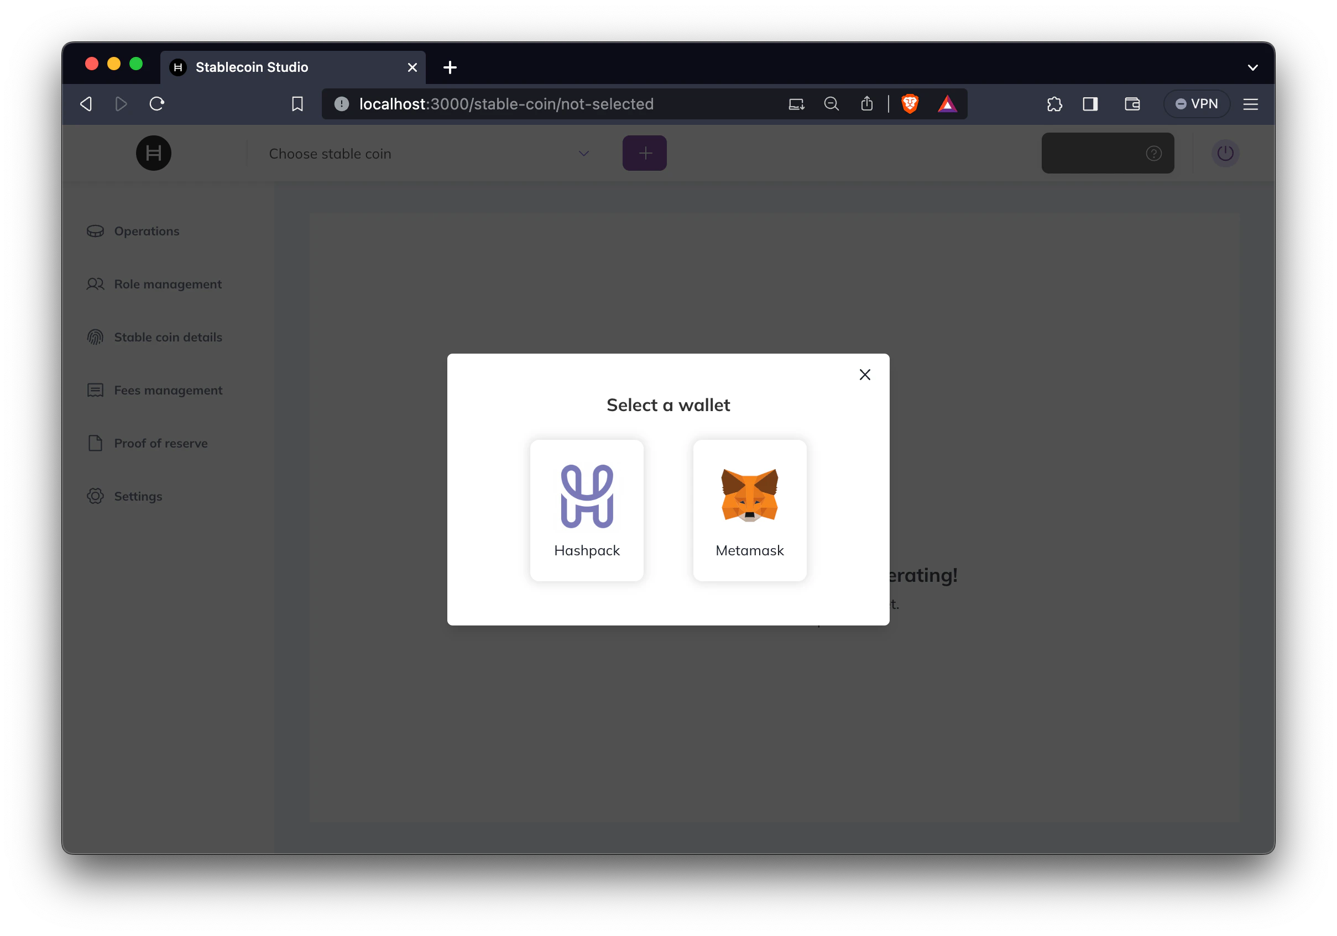
Task: Close the Select a wallet dialog
Action: tap(864, 375)
